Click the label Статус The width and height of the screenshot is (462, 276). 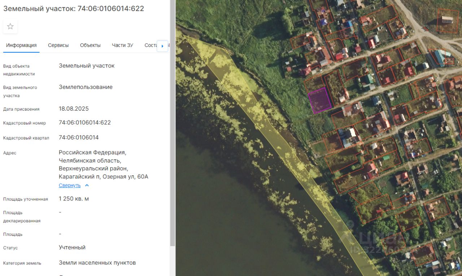[10, 248]
